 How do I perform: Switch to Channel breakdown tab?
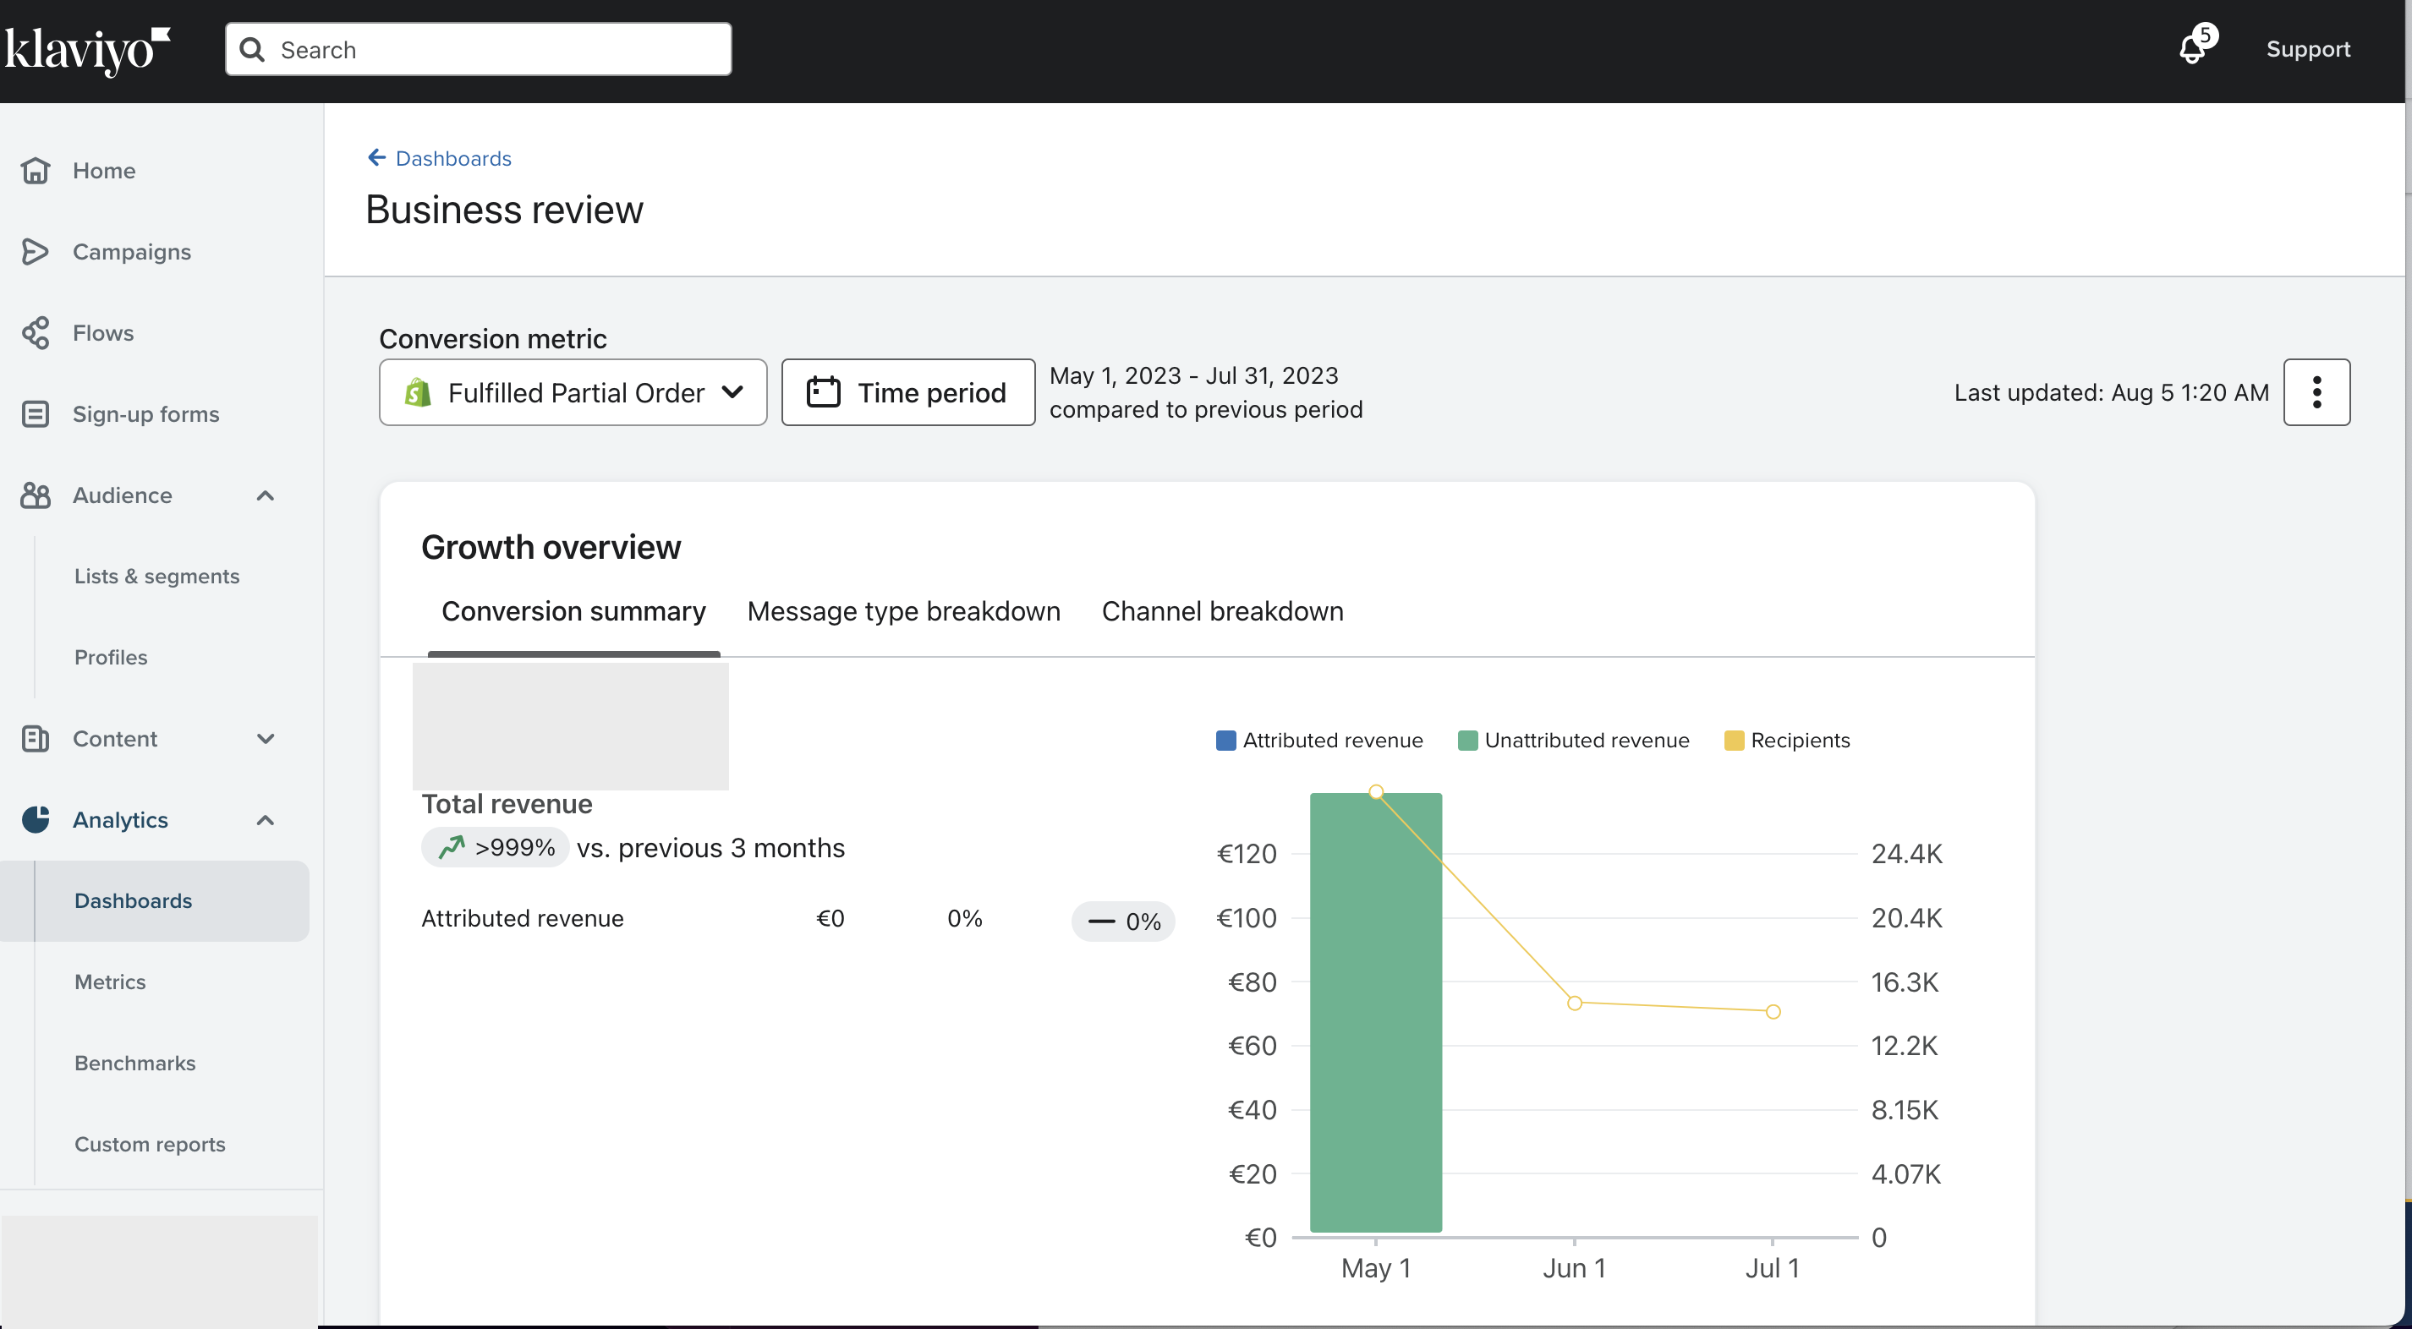(1221, 611)
